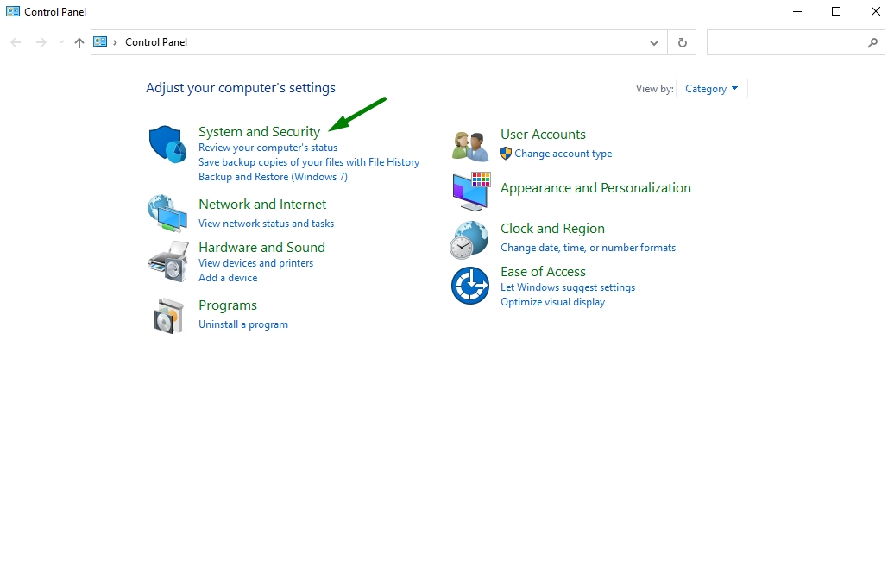Open the System and Security shield icon
Screen dimensions: 894x573
point(167,144)
